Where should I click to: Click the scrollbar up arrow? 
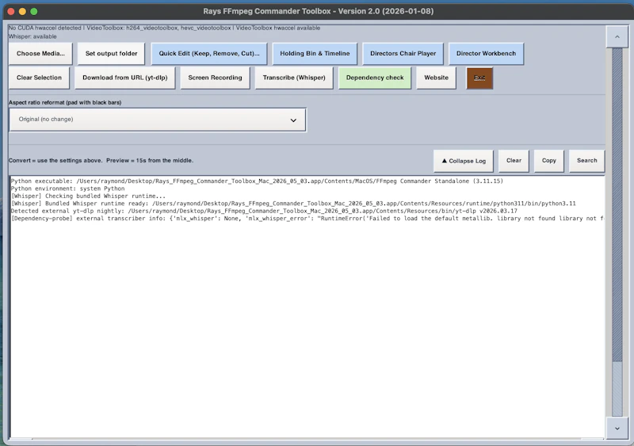tap(617, 36)
